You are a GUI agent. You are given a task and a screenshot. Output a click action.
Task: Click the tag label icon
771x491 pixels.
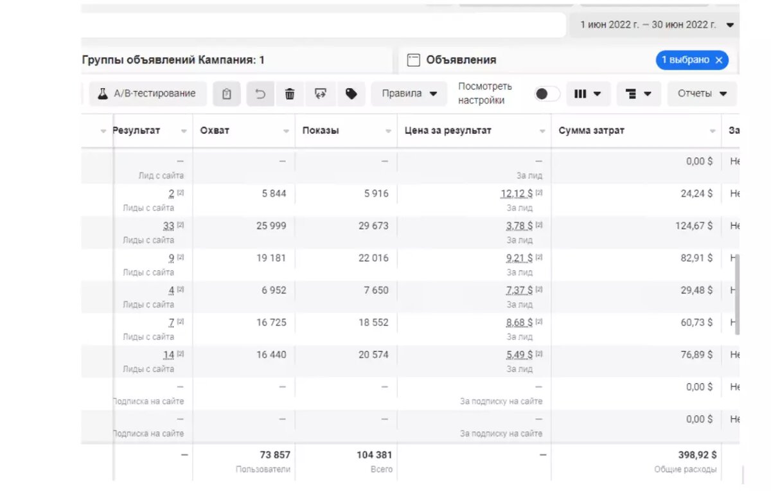click(351, 94)
